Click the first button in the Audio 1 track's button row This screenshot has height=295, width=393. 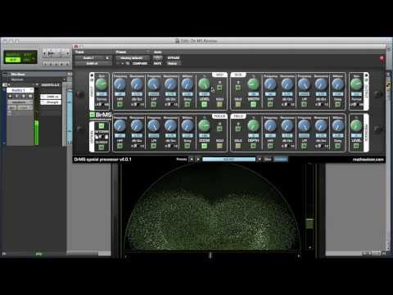pyautogui.click(x=11, y=96)
